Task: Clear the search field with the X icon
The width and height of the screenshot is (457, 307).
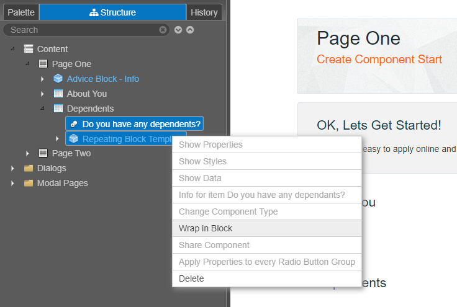Action: click(x=163, y=30)
